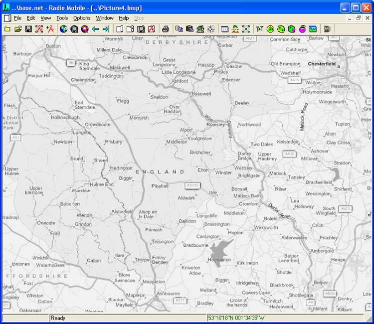The image size is (374, 324).
Task: Click the cyan left arrow icon
Action: (95, 29)
